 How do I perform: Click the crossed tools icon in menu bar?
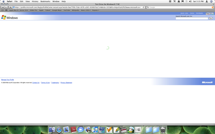point(175,1)
